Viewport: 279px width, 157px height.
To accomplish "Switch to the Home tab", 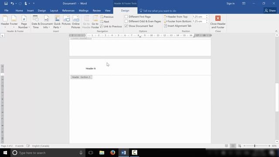I will [19, 10].
